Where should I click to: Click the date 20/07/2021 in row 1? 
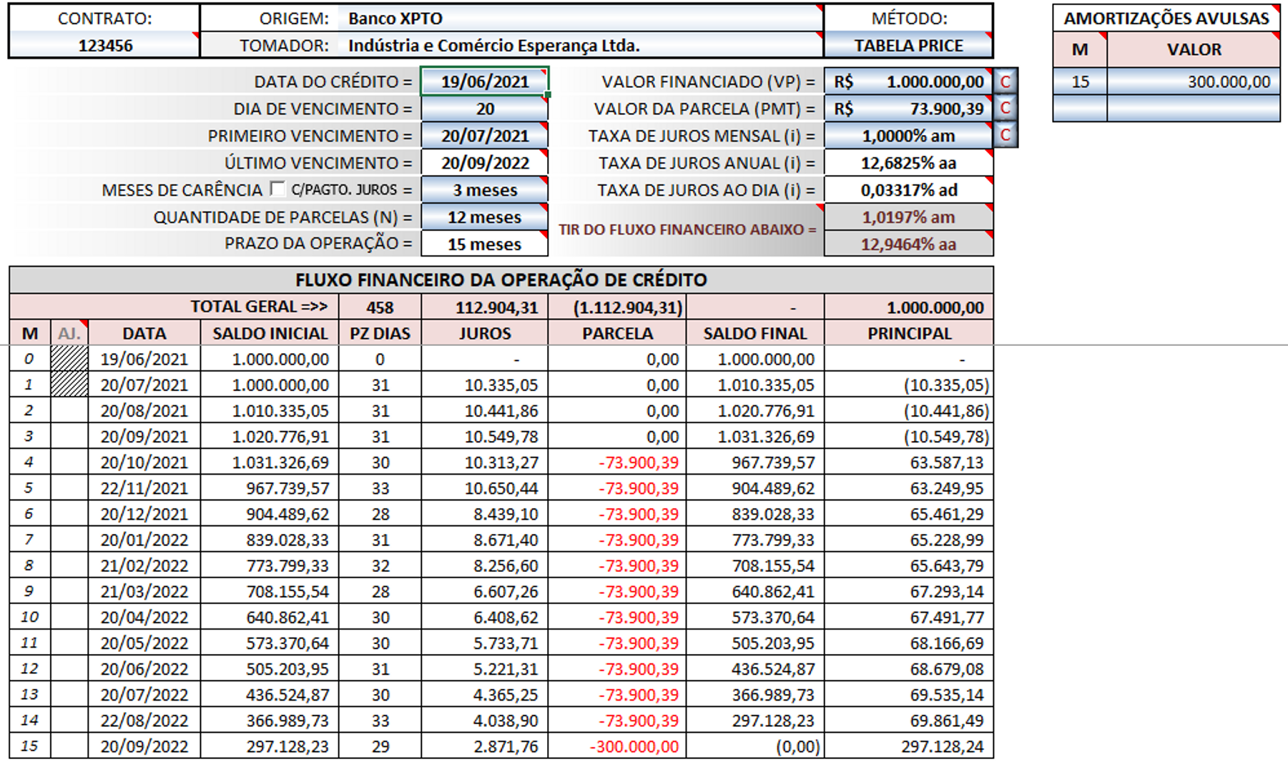click(144, 385)
